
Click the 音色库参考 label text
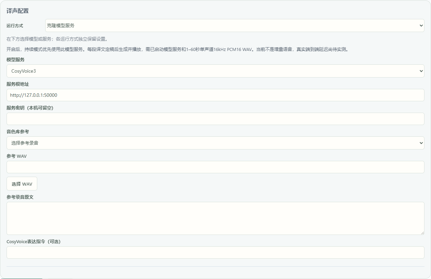pos(18,132)
